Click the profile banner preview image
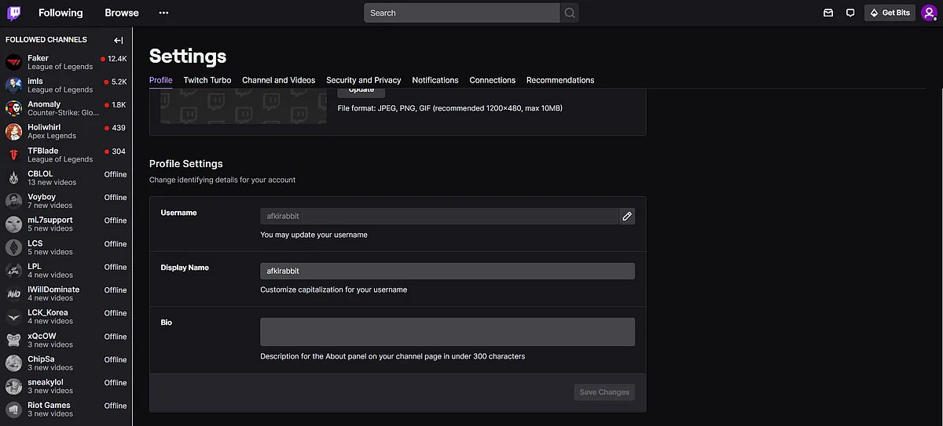 (x=244, y=106)
